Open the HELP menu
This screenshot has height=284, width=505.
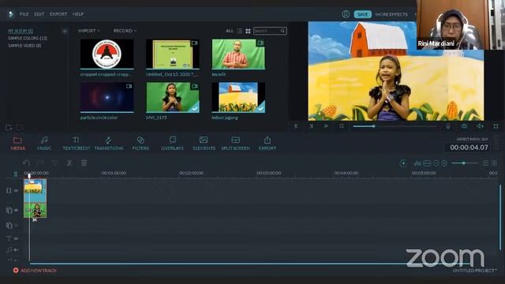[x=78, y=14]
